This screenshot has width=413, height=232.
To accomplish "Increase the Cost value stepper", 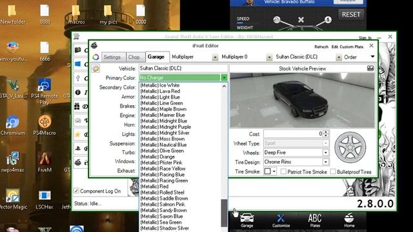I will point(326,132).
